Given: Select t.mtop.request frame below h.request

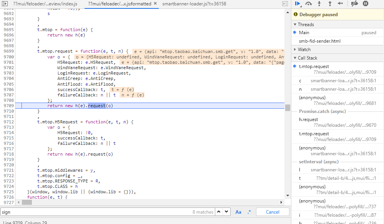Looking at the screenshot, I should pos(337,136).
